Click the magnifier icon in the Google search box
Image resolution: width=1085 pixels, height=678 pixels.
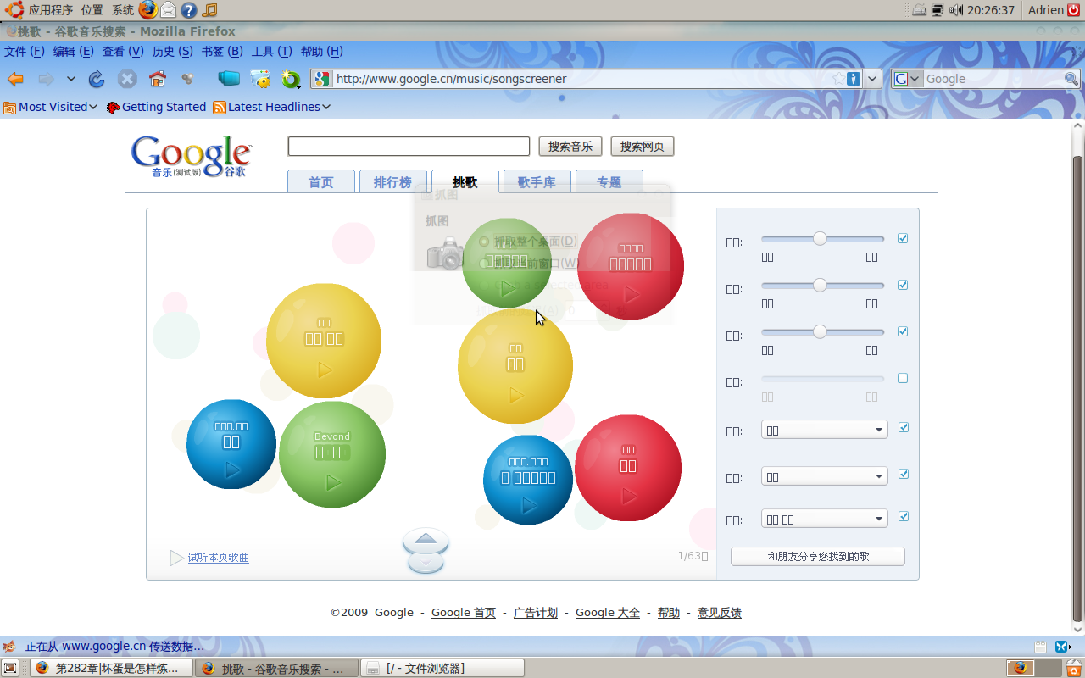tap(1071, 79)
